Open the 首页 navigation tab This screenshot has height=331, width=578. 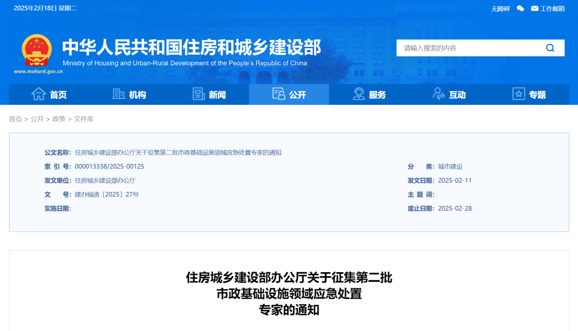49,94
